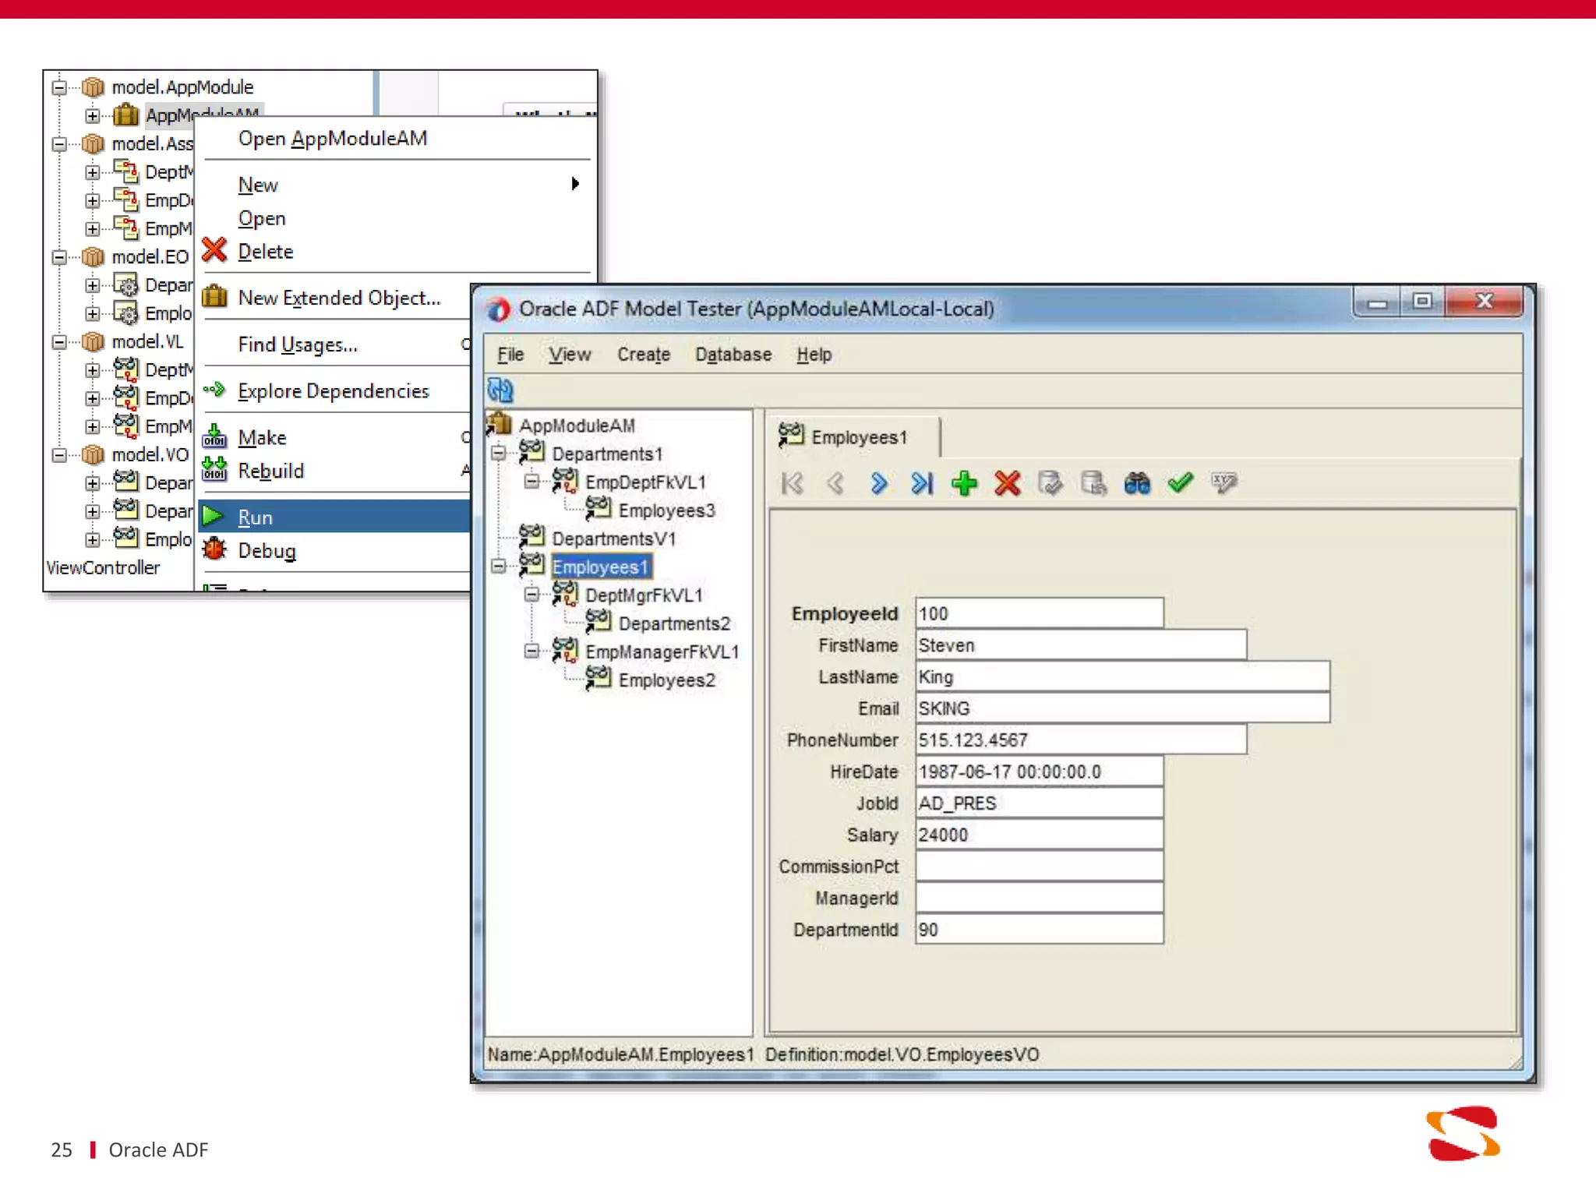Click the Departments1 view object icon
This screenshot has width=1596, height=1197.
click(x=531, y=452)
